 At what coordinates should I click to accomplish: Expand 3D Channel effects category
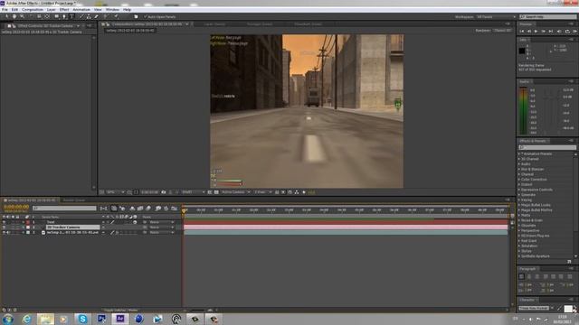(519, 159)
